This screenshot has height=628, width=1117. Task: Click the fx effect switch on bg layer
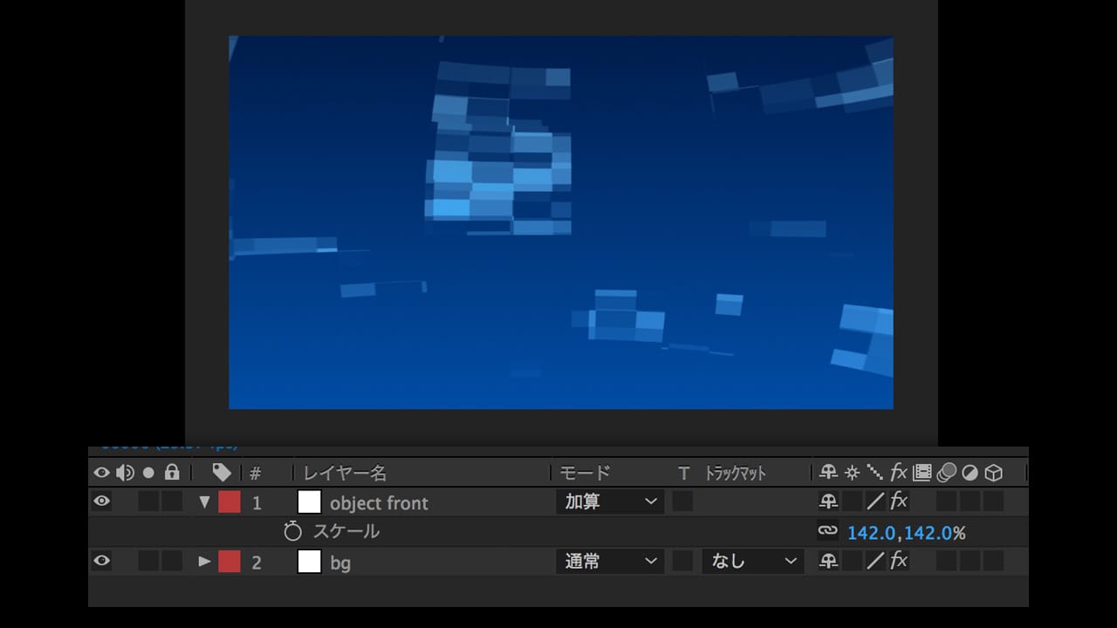tap(899, 562)
